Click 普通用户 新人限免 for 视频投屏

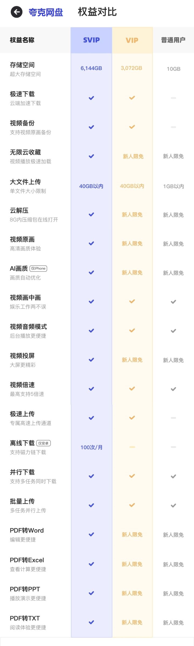point(173,360)
